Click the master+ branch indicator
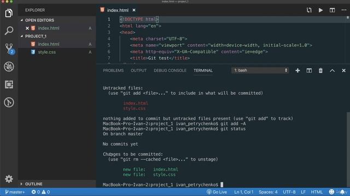This screenshot has width=350, height=196. [15, 192]
